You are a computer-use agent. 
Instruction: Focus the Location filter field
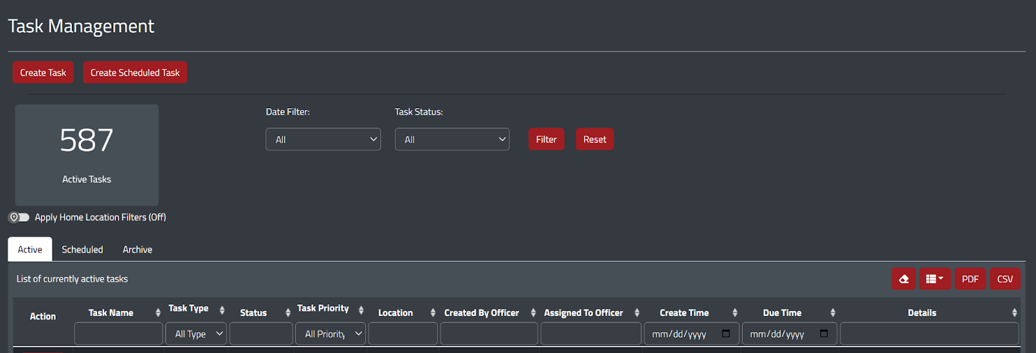tap(403, 334)
